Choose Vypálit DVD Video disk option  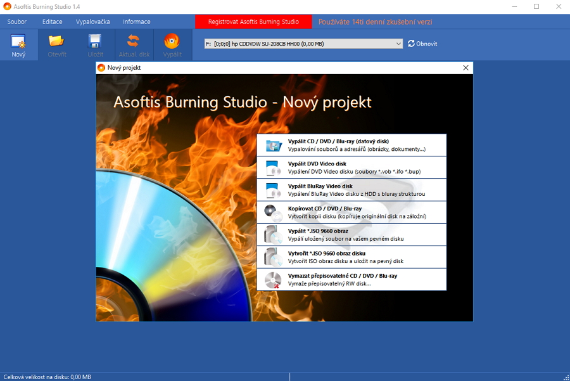(x=351, y=168)
